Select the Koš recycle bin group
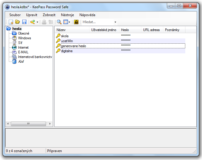The image size is (202, 160). (x=21, y=62)
